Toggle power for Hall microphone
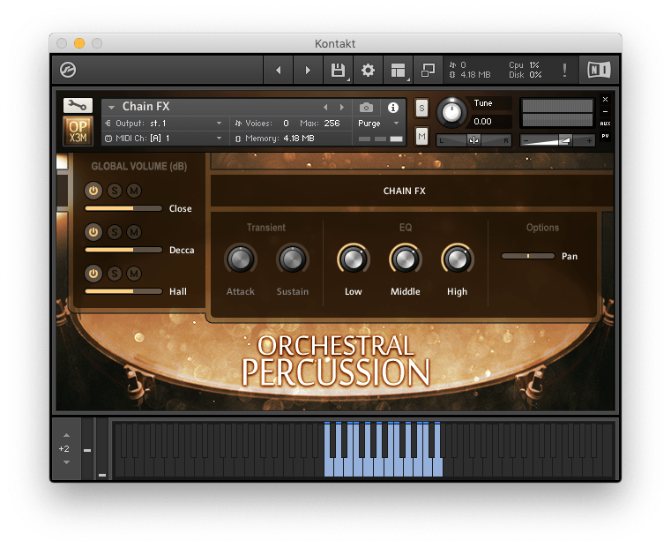 click(93, 274)
